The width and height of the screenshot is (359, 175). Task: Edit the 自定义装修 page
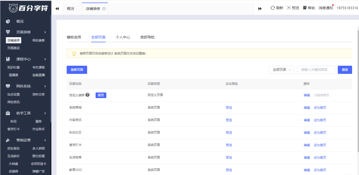(307, 95)
